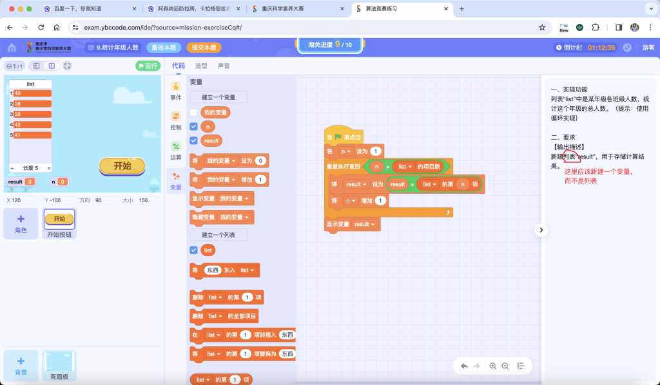The width and height of the screenshot is (660, 385).
Task: Click the home icon in the blue header
Action: [x=12, y=48]
